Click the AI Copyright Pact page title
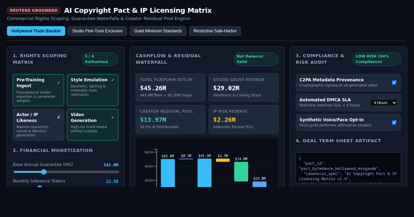The width and height of the screenshot is (414, 217). (x=138, y=10)
